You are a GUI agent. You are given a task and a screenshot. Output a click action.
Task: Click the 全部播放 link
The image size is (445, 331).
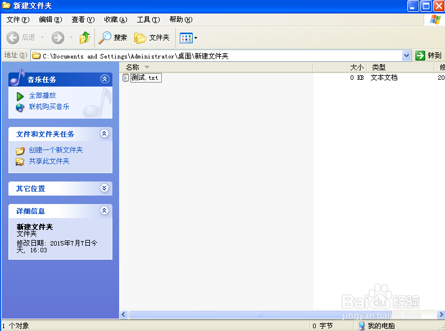click(42, 96)
